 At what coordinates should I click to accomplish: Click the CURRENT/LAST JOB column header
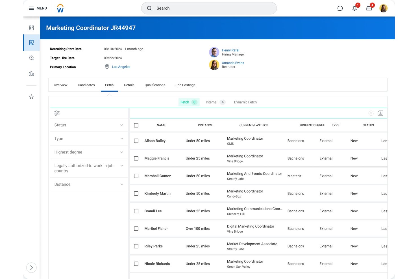click(254, 125)
